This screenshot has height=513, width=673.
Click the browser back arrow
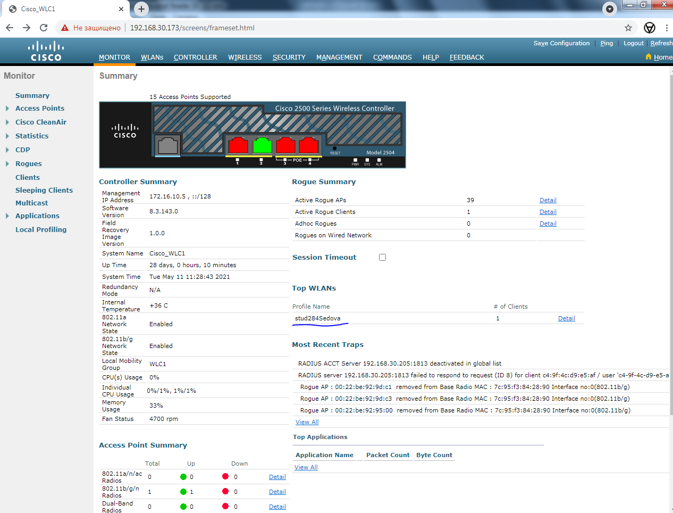coord(10,28)
